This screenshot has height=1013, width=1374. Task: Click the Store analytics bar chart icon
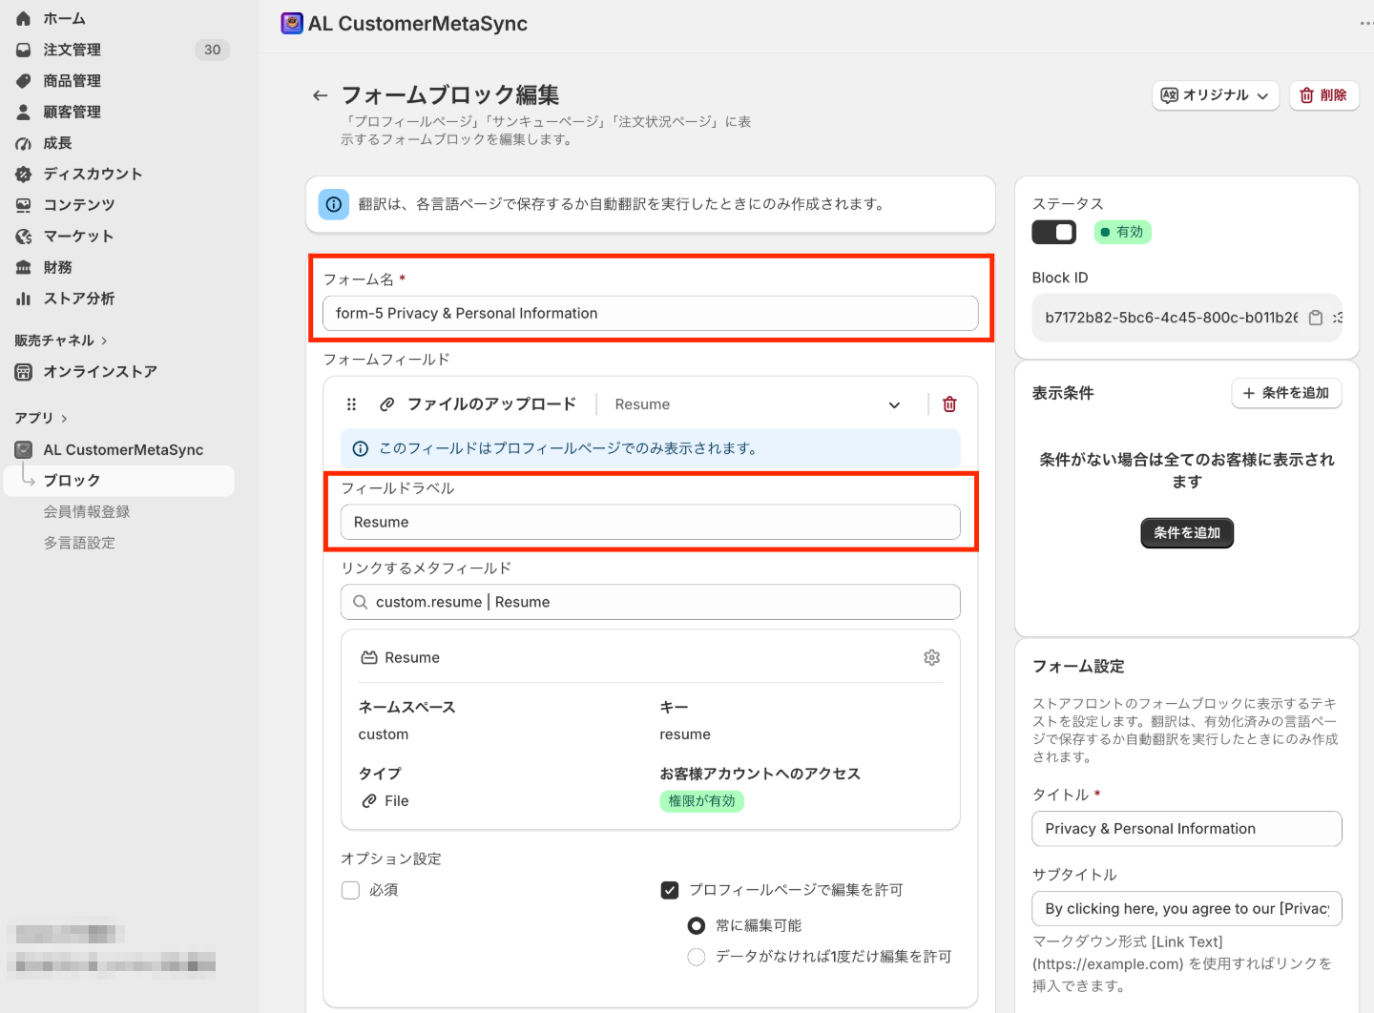tap(24, 299)
